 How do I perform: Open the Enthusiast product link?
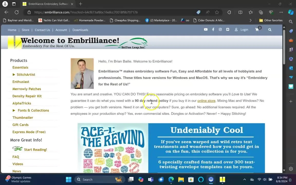(21, 82)
